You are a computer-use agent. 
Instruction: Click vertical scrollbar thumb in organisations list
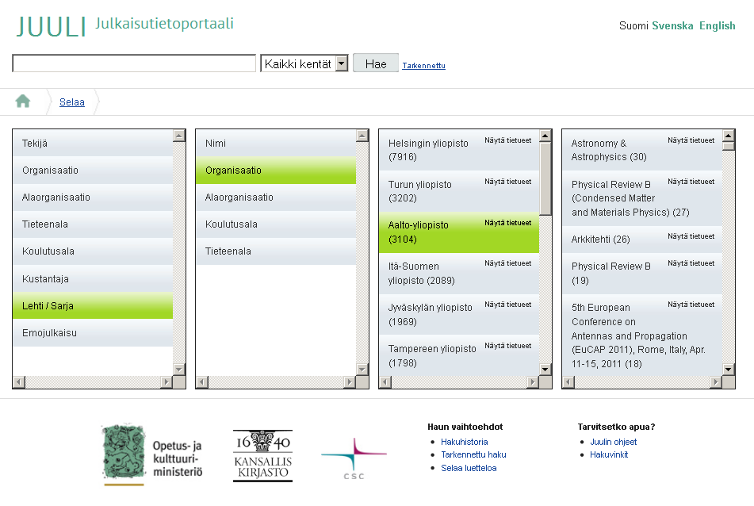pyautogui.click(x=545, y=178)
